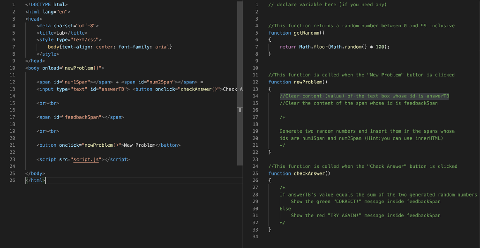Image resolution: width=480 pixels, height=248 pixels.
Task: Click the <script src> opening tag
Action: (70, 159)
